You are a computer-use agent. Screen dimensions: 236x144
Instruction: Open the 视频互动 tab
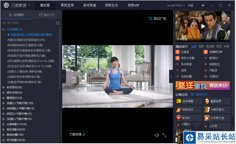111,5
